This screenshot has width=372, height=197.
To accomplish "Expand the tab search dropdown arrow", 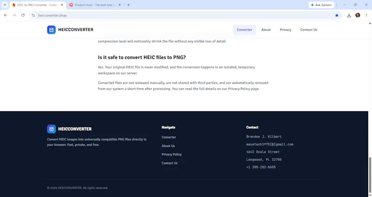I will (x=5, y=5).
